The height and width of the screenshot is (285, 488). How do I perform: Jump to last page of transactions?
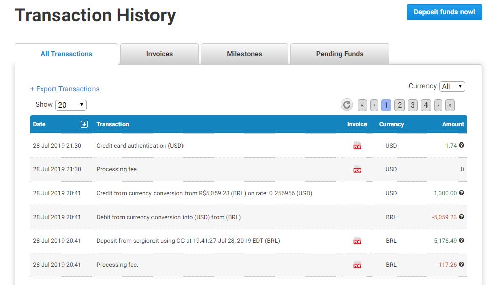click(x=450, y=105)
